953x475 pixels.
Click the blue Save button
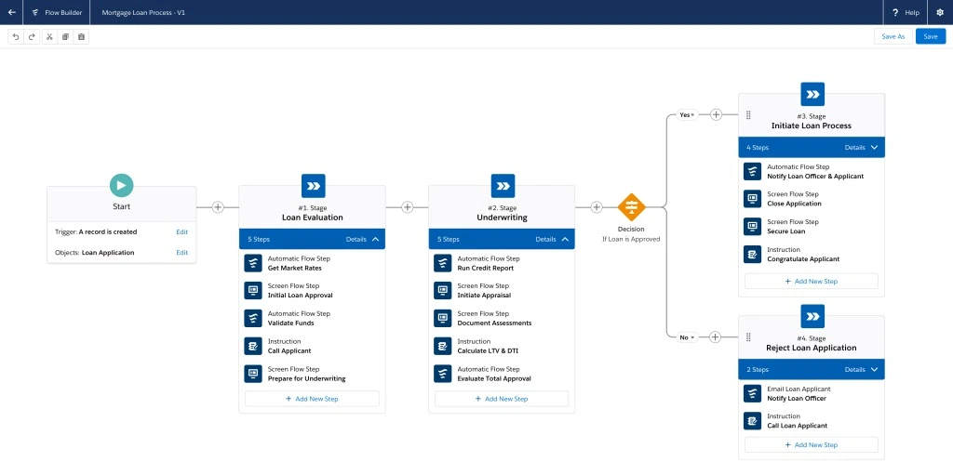coord(931,36)
